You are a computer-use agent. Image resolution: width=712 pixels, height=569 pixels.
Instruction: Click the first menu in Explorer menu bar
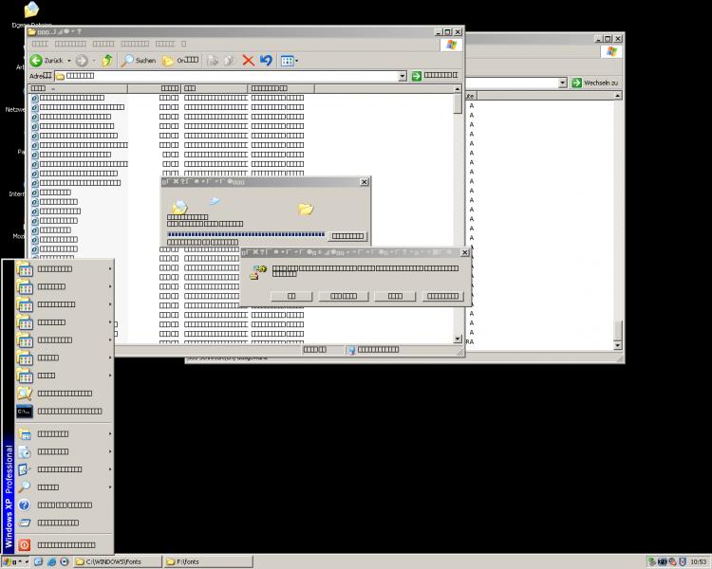[40, 44]
